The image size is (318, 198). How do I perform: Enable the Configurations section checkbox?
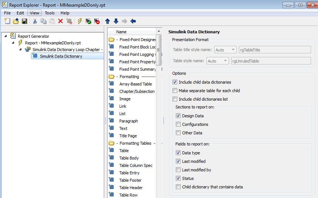tap(178, 124)
